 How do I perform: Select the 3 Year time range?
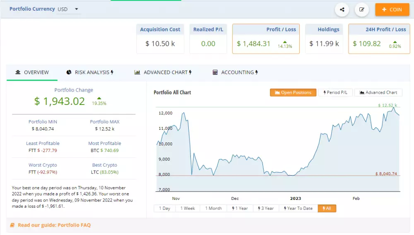266,209
